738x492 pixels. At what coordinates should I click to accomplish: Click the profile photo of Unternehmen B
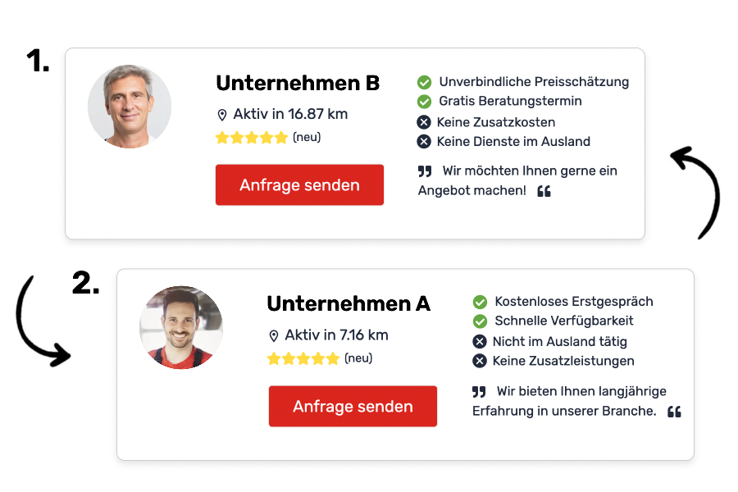pyautogui.click(x=130, y=107)
